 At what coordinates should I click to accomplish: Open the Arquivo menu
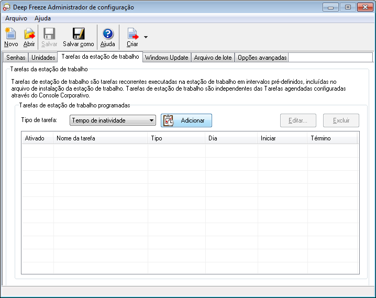tap(16, 18)
